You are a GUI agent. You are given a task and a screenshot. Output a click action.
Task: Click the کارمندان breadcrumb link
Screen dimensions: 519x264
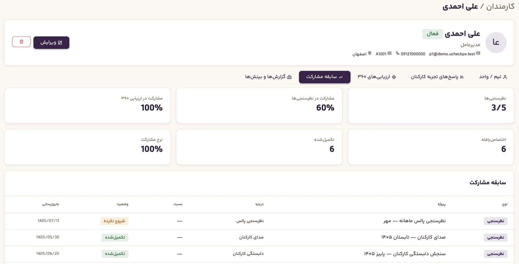point(500,6)
